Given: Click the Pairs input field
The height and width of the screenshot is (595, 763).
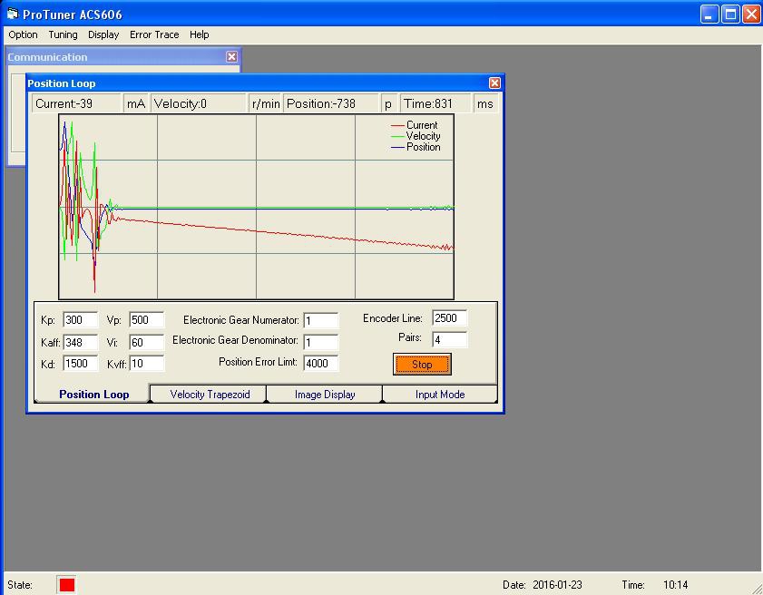Looking at the screenshot, I should pos(449,339).
